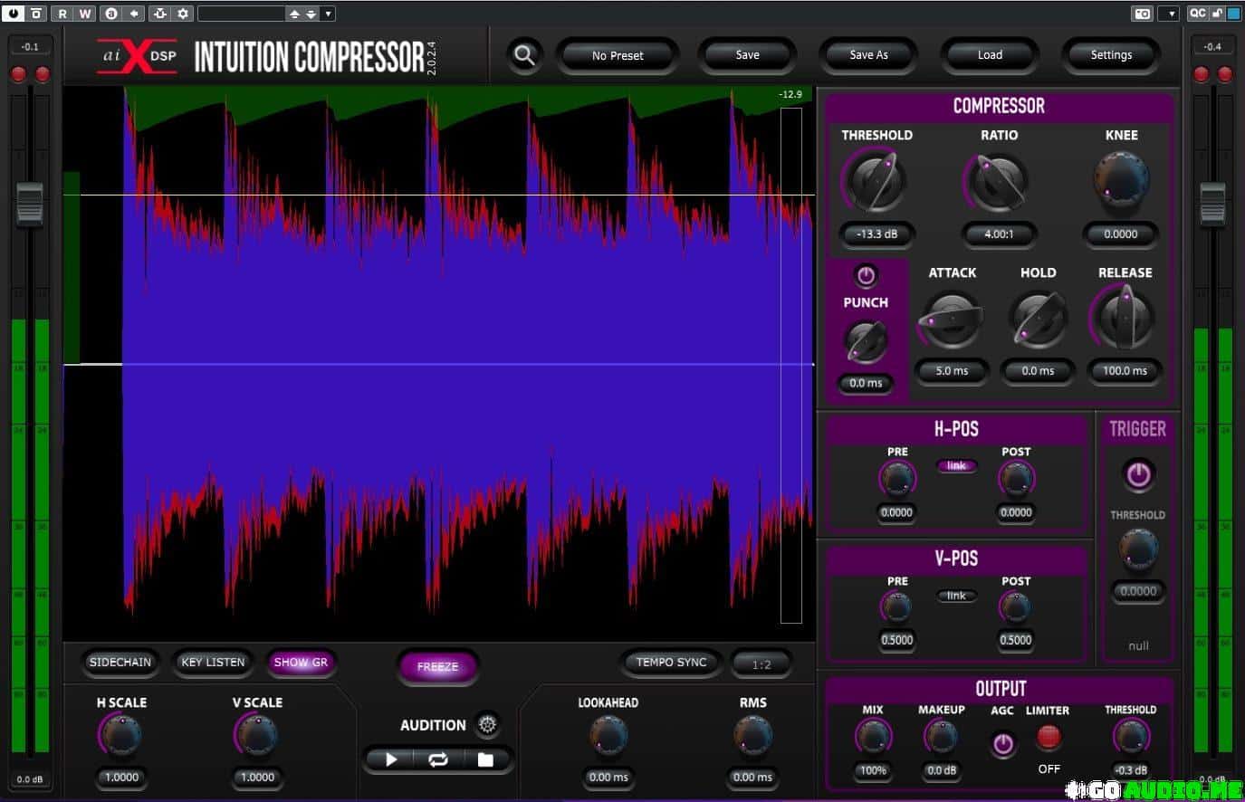The height and width of the screenshot is (802, 1245).
Task: Enable the Tempo Sync button
Action: pos(671,663)
